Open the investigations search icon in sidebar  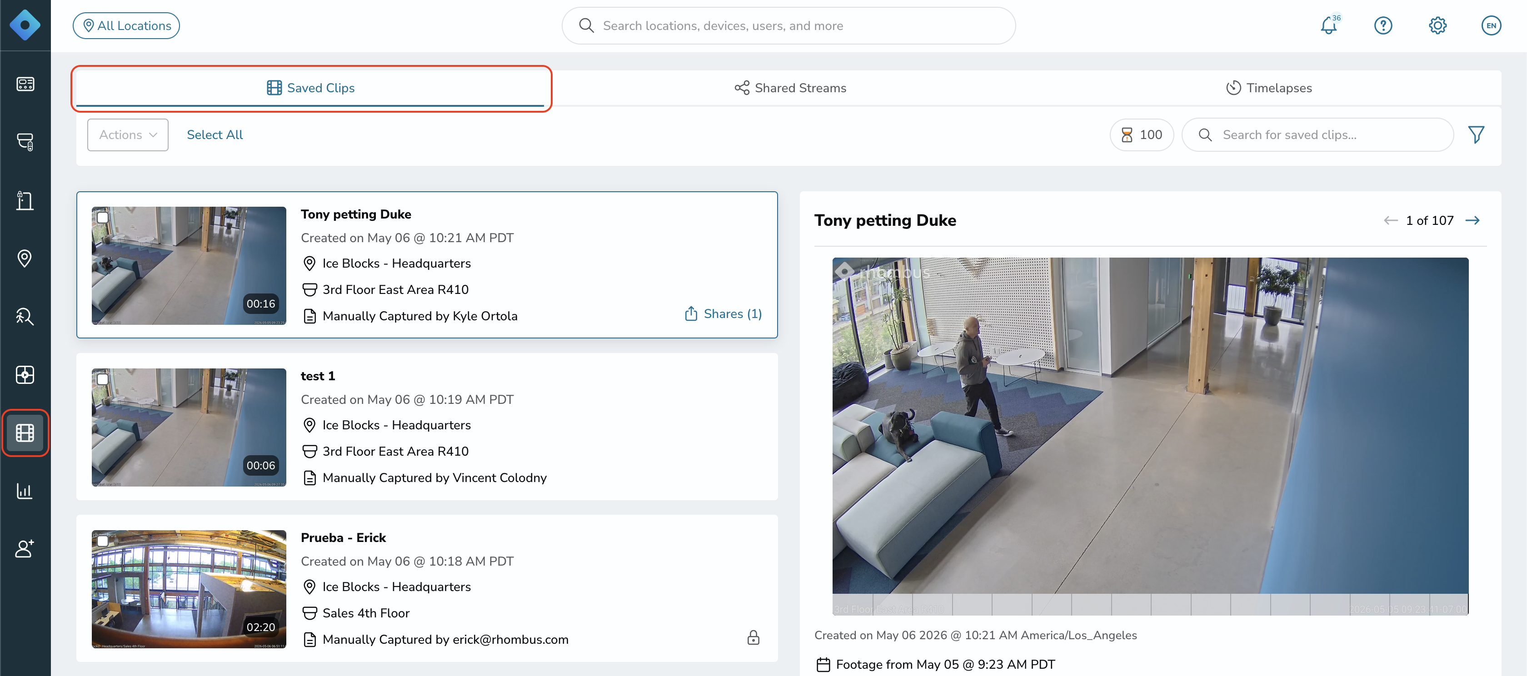tap(25, 316)
